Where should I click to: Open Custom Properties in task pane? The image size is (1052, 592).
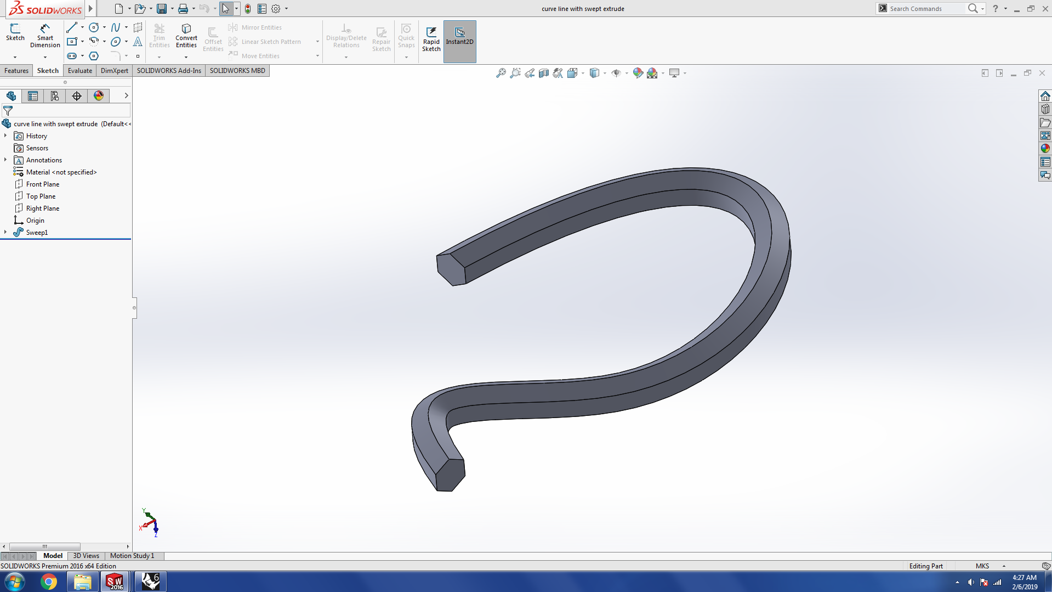point(1045,162)
